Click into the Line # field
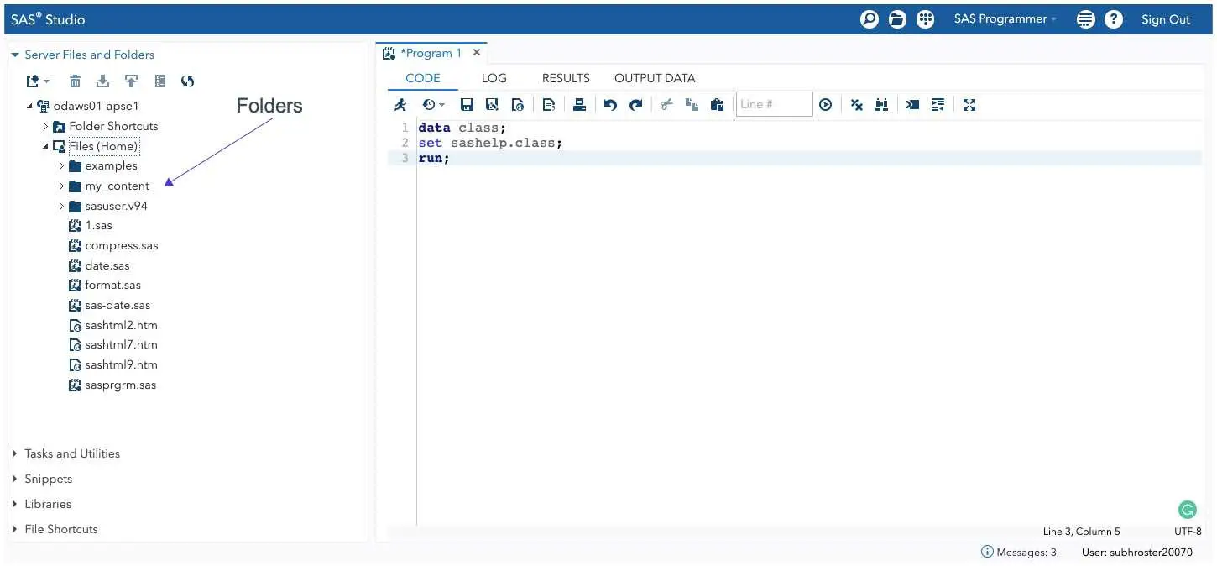 coord(774,104)
